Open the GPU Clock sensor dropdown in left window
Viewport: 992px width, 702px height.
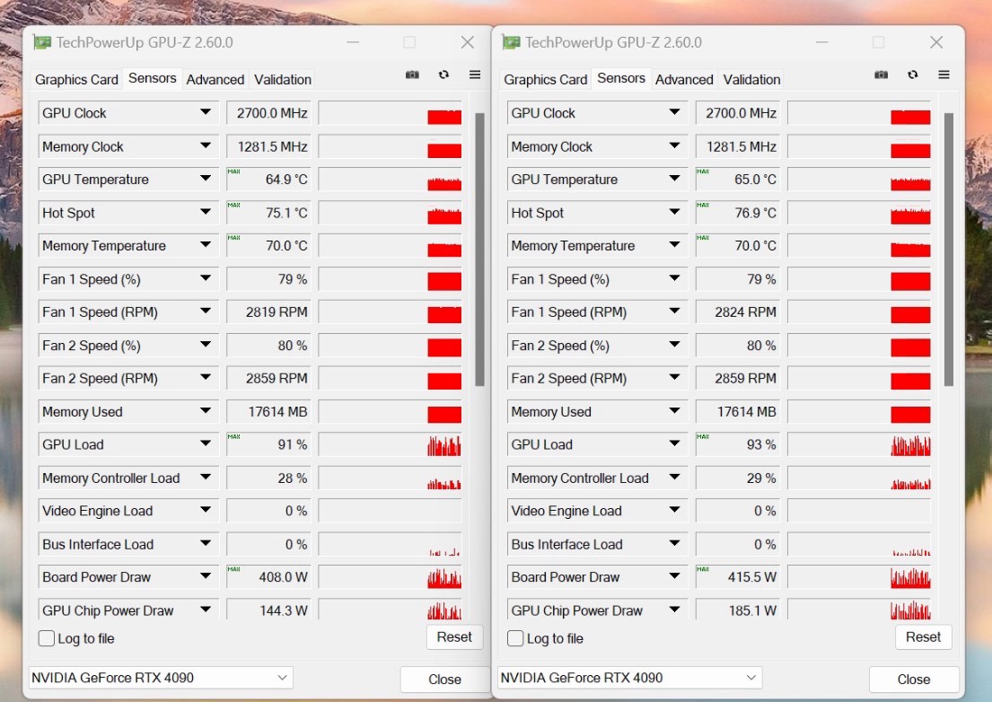point(206,113)
